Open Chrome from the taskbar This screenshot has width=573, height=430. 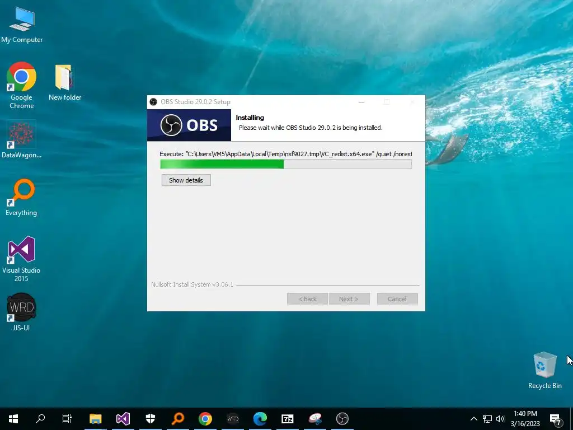(205, 419)
